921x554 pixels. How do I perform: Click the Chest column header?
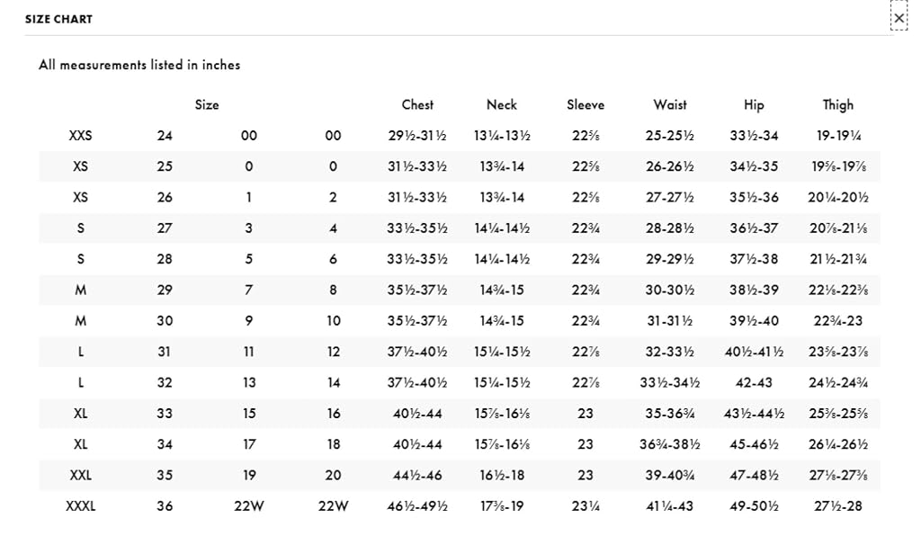pyautogui.click(x=417, y=104)
